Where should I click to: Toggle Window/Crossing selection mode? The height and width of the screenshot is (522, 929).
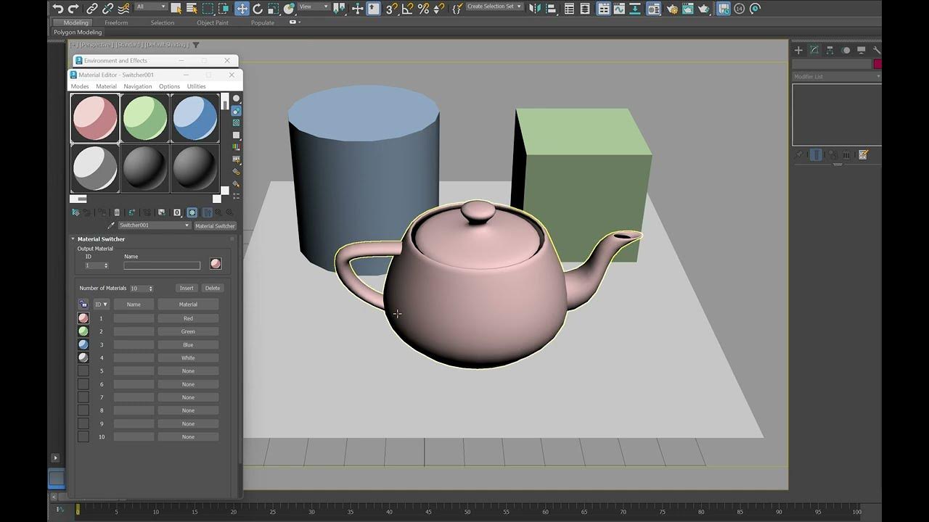[x=224, y=9]
